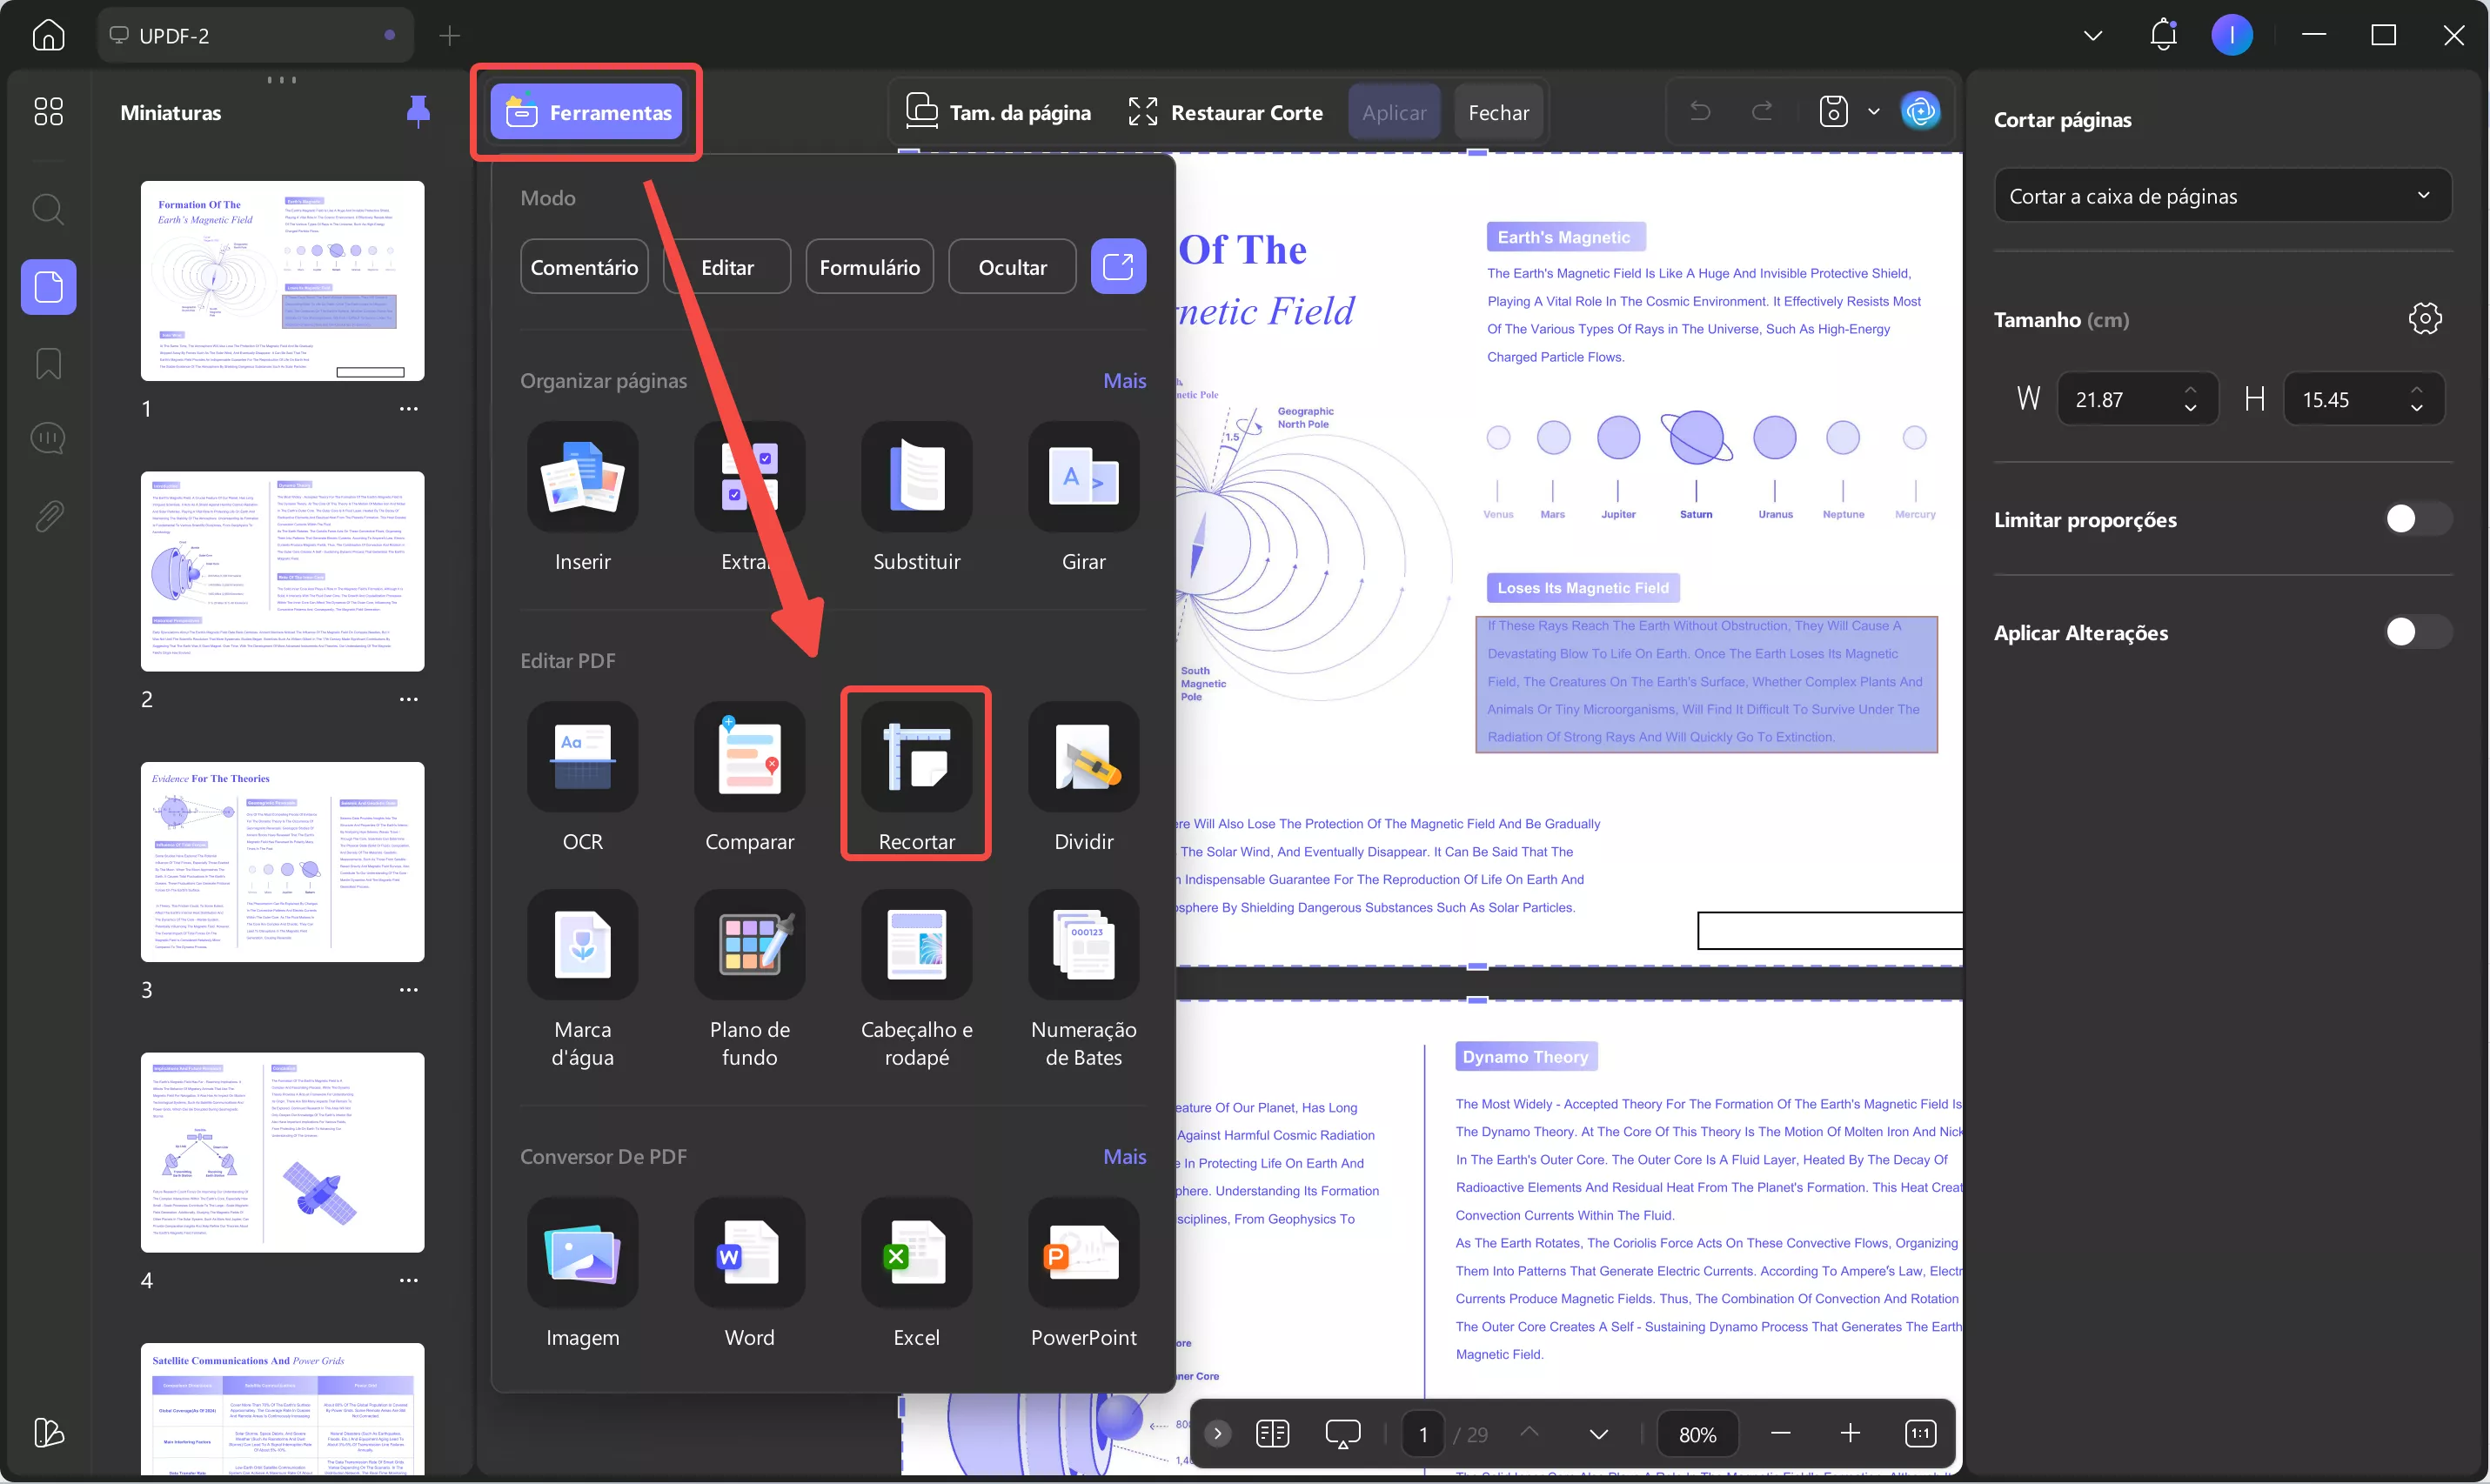Click the Marca d'água watermark icon

point(582,946)
